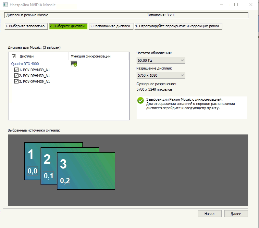Uncheck display 1. PCV-DPHM39_A1
The image size is (259, 228).
(x=16, y=70)
